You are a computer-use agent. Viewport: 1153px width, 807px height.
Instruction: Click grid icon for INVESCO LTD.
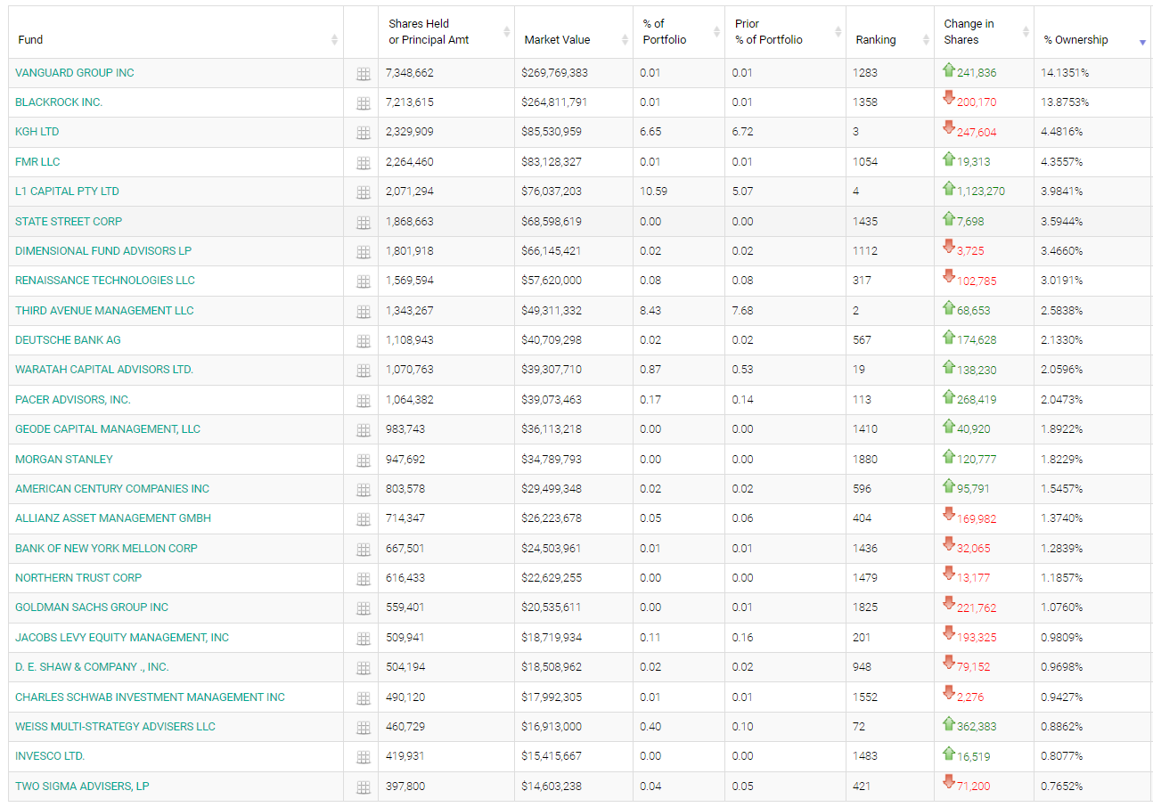pyautogui.click(x=364, y=758)
